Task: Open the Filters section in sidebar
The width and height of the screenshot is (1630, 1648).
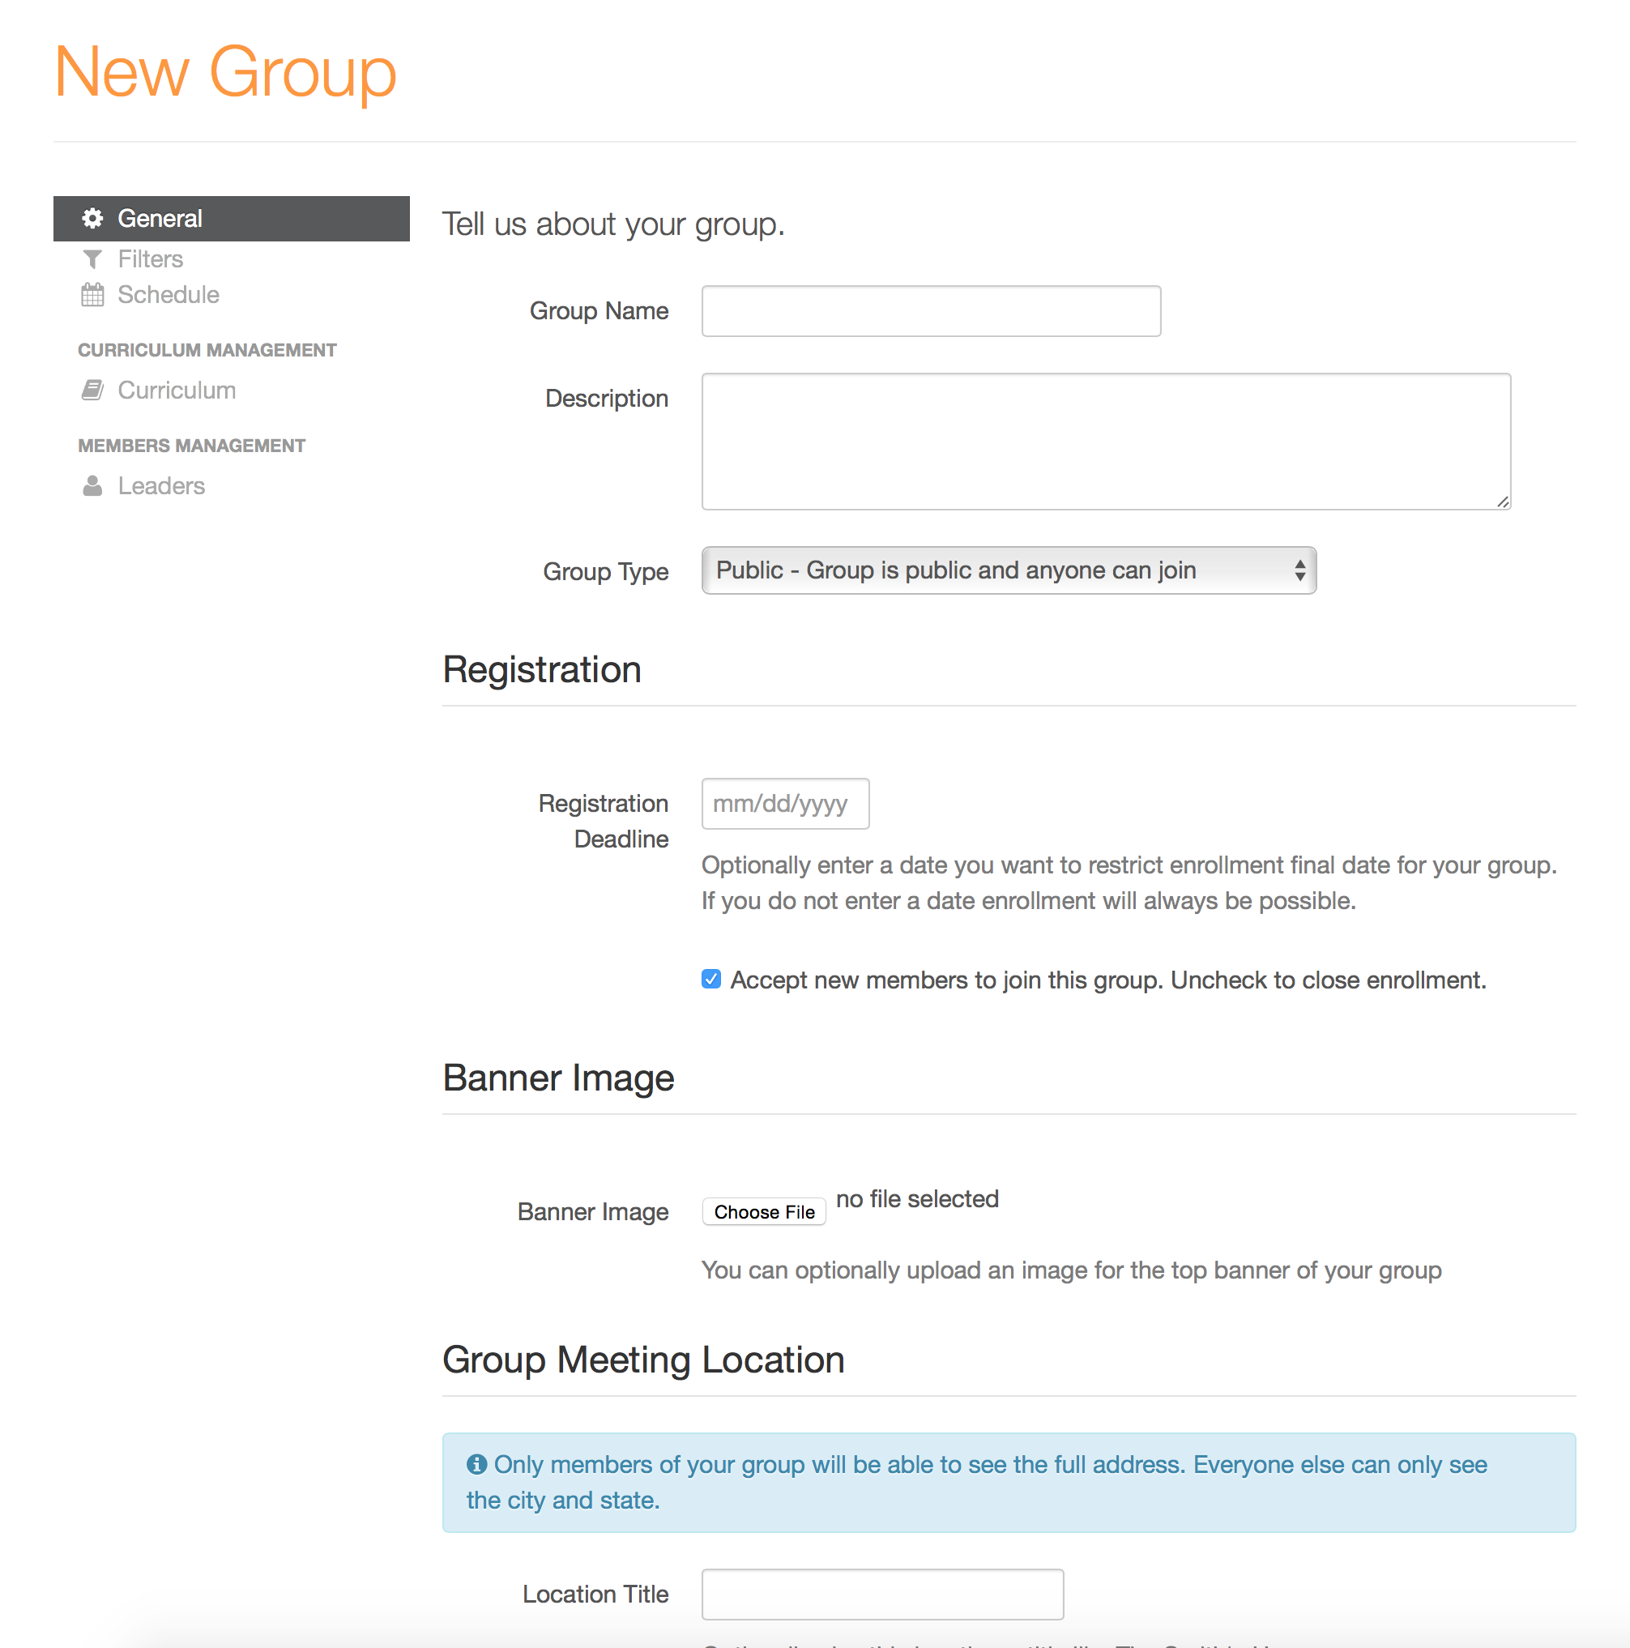Action: coord(150,258)
